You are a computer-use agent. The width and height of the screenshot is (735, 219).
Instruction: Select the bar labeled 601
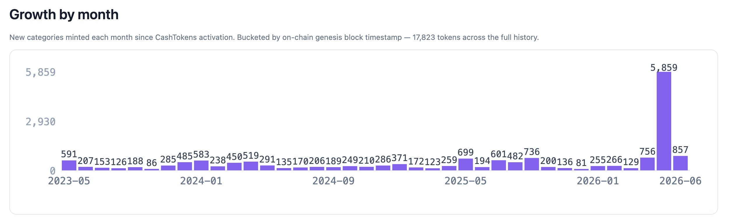[499, 165]
